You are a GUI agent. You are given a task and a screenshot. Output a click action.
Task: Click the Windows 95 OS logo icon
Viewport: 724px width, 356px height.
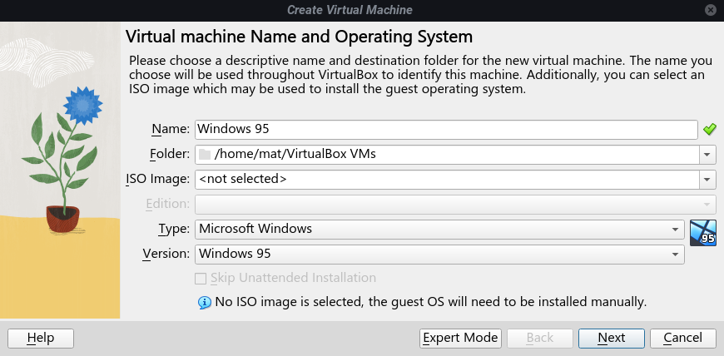703,232
